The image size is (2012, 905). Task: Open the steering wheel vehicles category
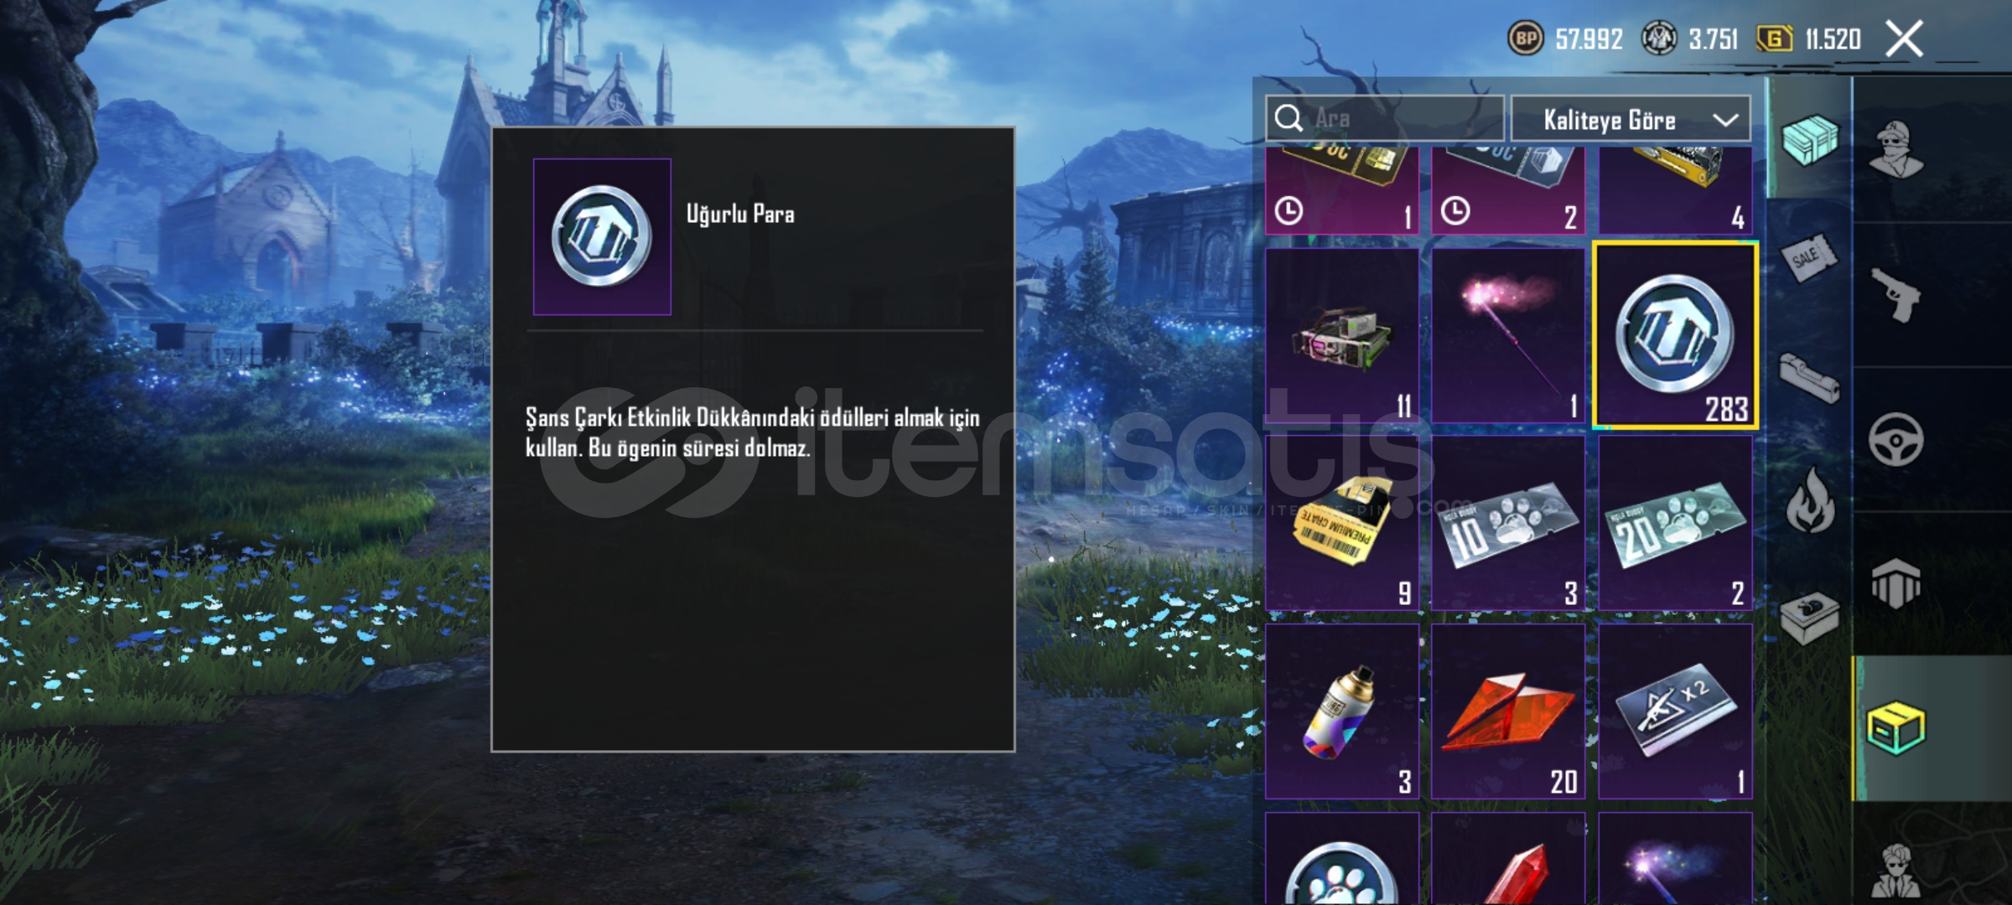tap(1895, 439)
